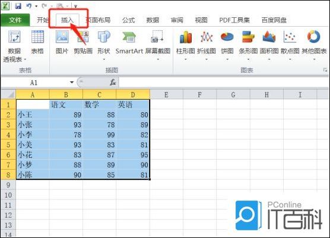The width and height of the screenshot is (330, 238).
Task: Switch to the 视图 tab
Action: 201,20
